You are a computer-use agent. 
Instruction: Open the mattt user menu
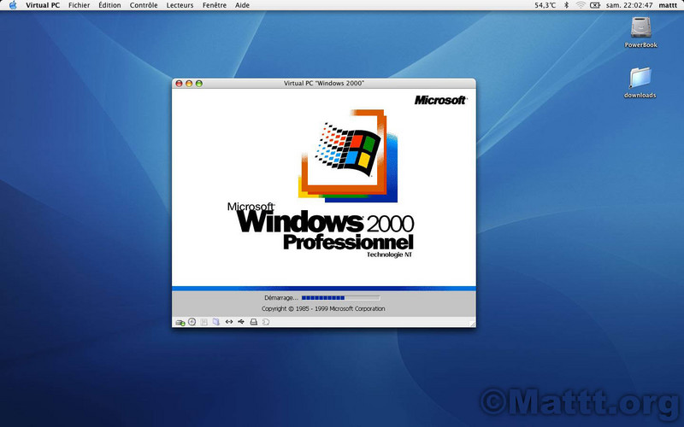668,5
